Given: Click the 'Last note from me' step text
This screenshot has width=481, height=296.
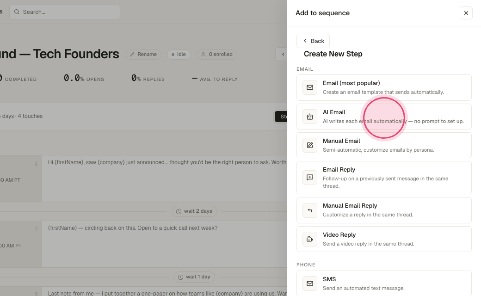Looking at the screenshot, I should pos(167,293).
